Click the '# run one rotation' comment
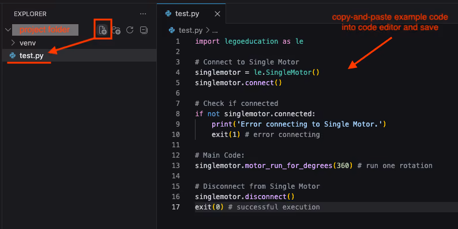 click(x=395, y=166)
